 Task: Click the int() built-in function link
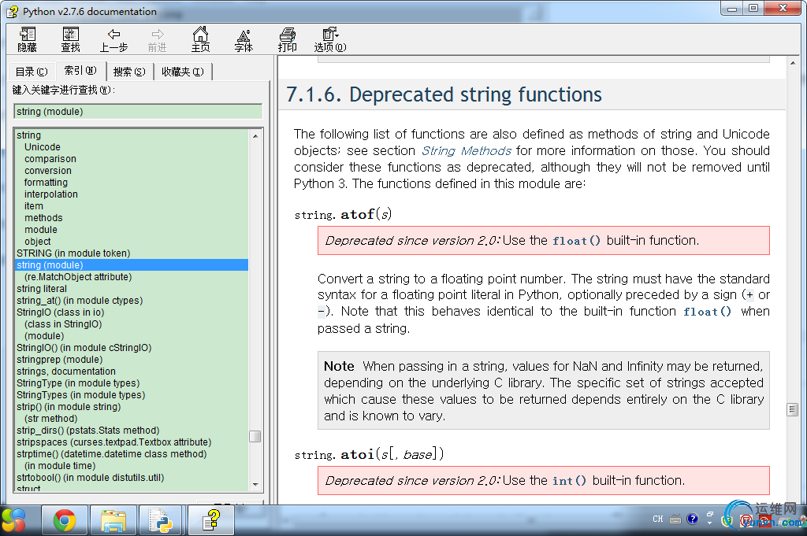(569, 480)
